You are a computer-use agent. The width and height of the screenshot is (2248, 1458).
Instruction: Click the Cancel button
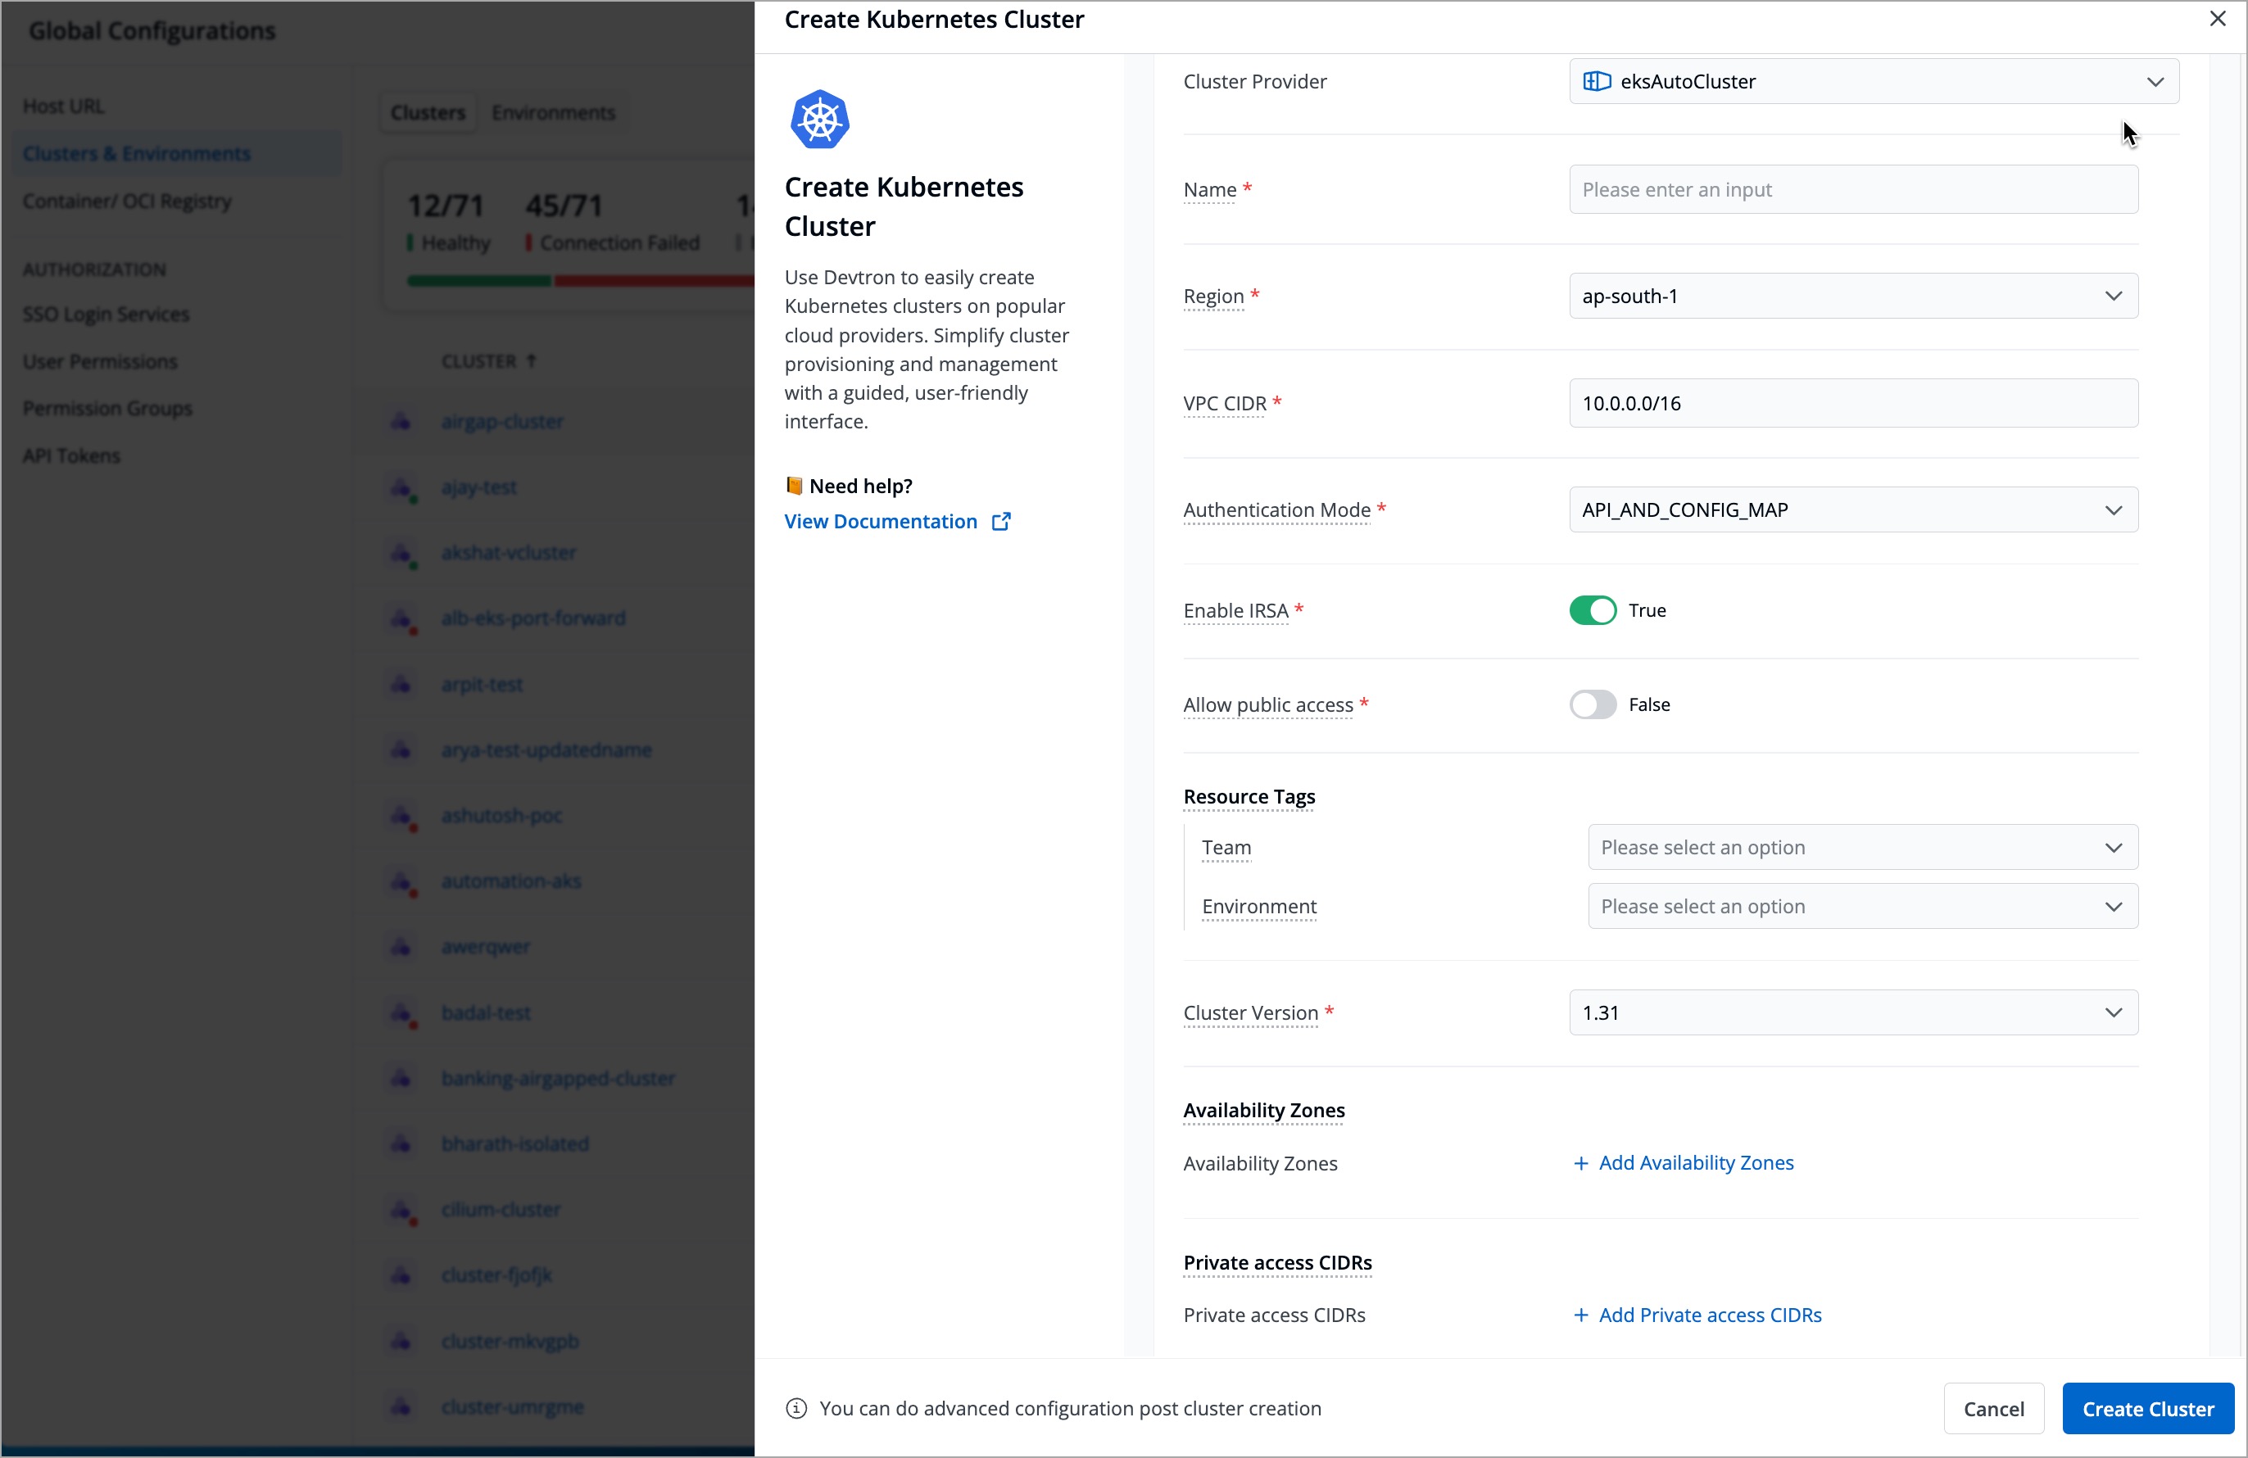click(x=1993, y=1408)
